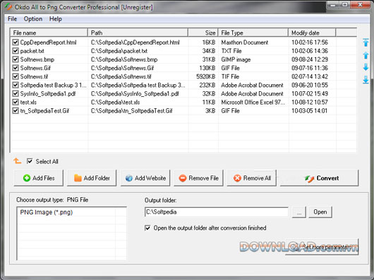The width and height of the screenshot is (374, 280).
Task: Uncheck Softnews.bmp file
Action: [16, 59]
